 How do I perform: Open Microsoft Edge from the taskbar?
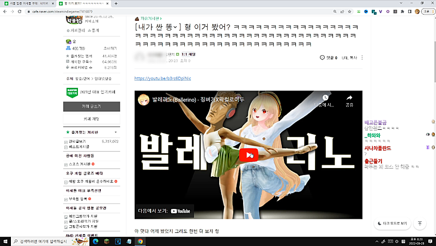(x=95, y=241)
